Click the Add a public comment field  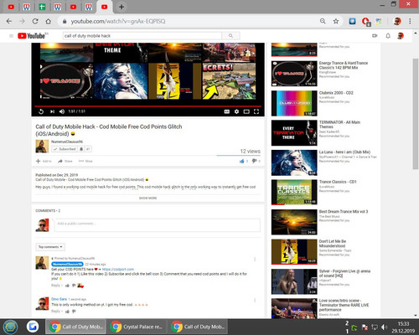tap(158, 225)
